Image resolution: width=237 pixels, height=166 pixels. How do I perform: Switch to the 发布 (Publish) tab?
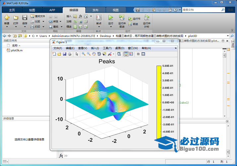pyautogui.click(x=95, y=10)
